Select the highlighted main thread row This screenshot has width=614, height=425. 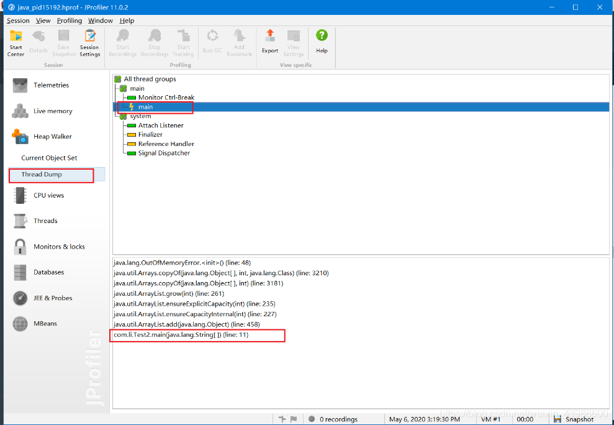[x=361, y=107]
